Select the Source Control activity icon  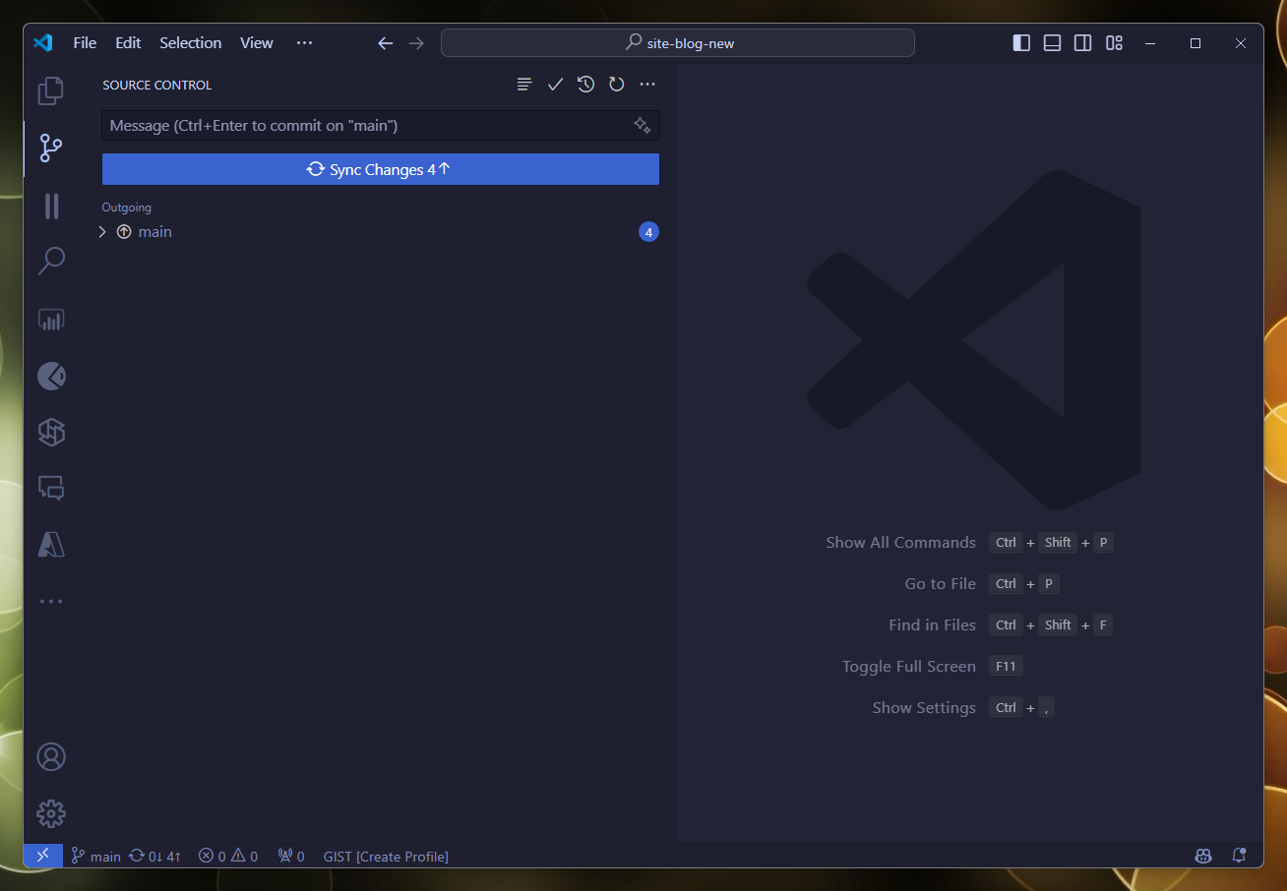[51, 148]
